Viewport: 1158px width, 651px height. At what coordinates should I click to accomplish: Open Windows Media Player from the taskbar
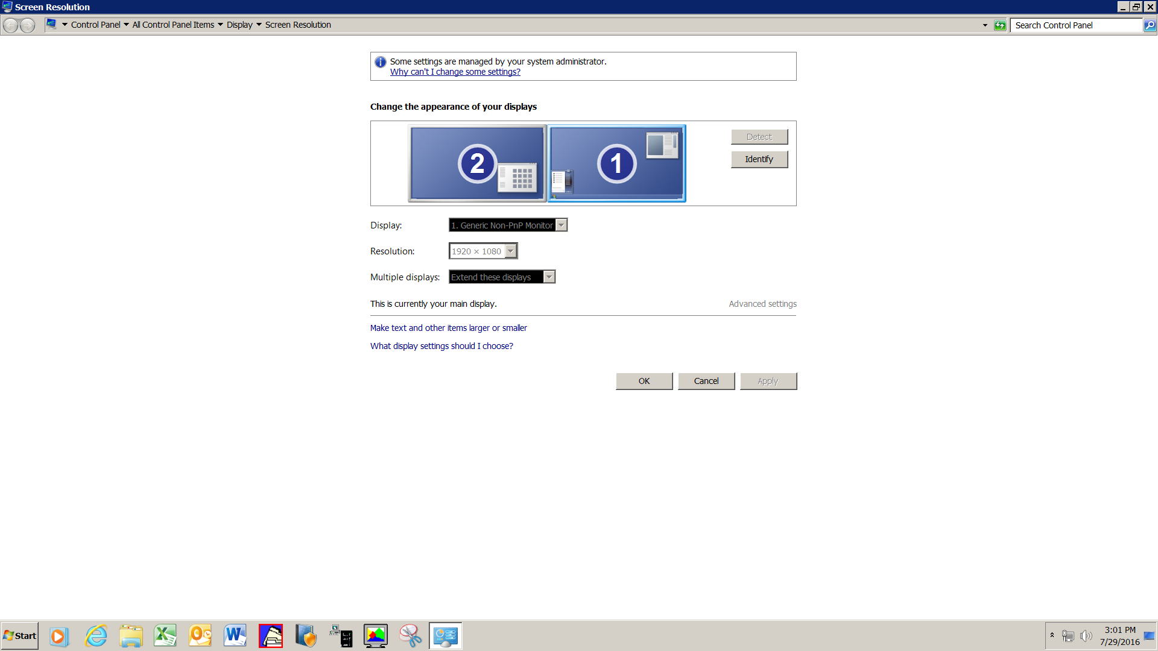[59, 635]
